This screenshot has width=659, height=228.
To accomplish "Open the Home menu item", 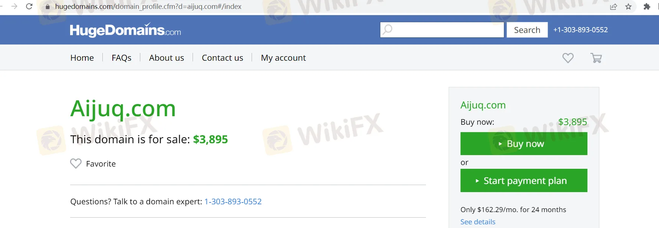I will coord(82,58).
